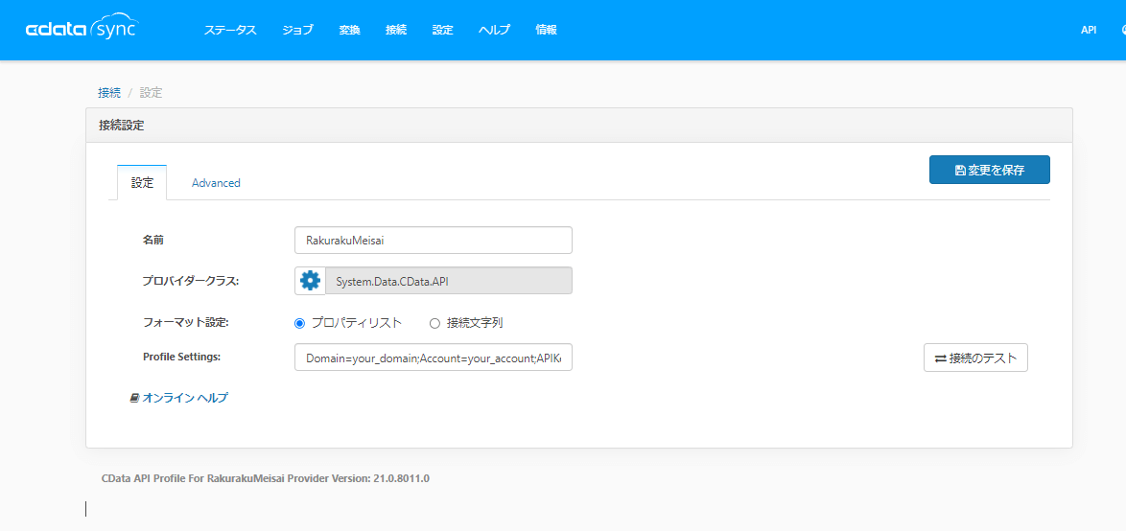Click the フォーマット設定 label
This screenshot has width=1126, height=531.
pos(185,322)
